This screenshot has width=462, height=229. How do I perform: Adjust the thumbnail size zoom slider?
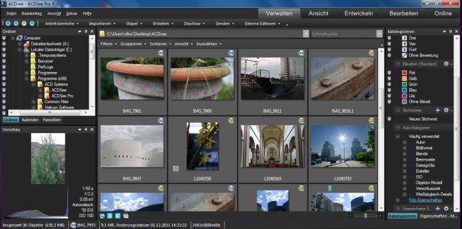point(365,216)
